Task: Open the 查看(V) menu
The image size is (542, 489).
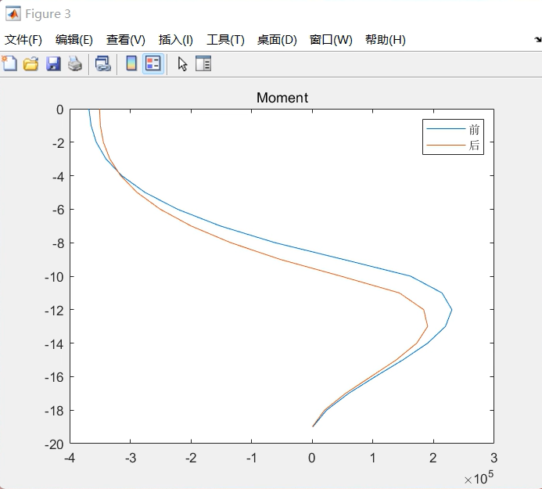Action: 125,40
